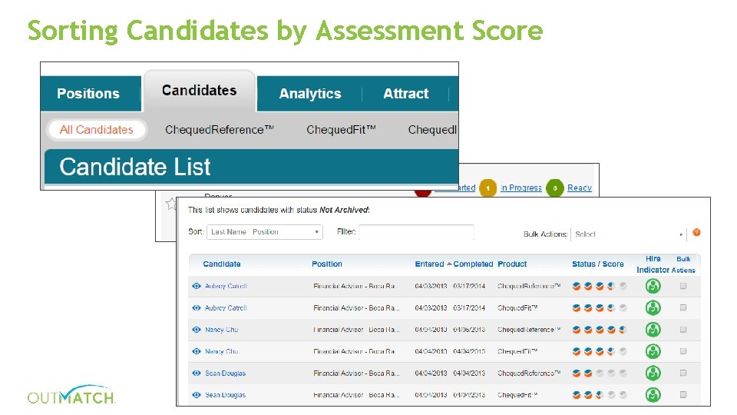737x415 pixels.
Task: Open the Sort dropdown showing Last Name Position
Action: (265, 232)
